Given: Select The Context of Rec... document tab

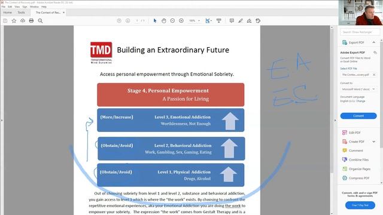Looking at the screenshot, I should (x=48, y=13).
